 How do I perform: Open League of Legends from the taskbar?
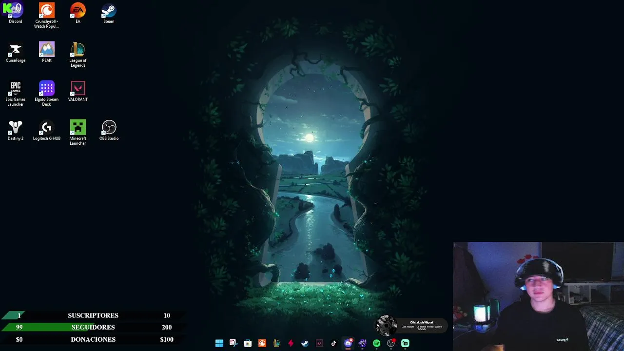click(276, 343)
